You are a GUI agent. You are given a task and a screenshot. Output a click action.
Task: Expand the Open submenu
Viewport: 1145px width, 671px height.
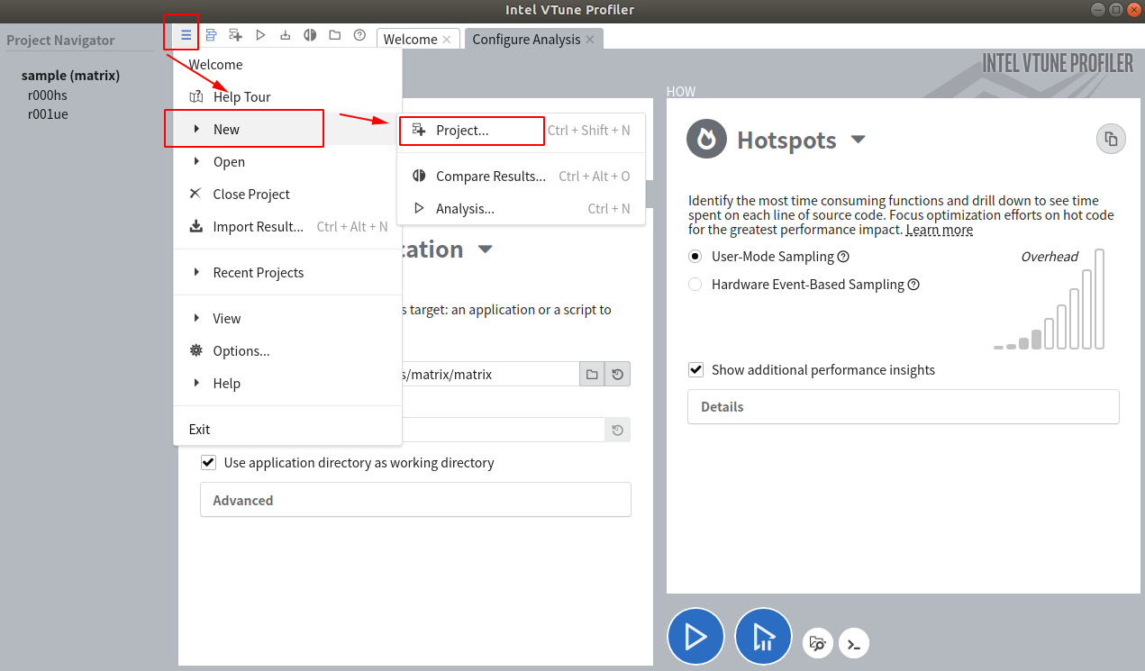(287, 162)
